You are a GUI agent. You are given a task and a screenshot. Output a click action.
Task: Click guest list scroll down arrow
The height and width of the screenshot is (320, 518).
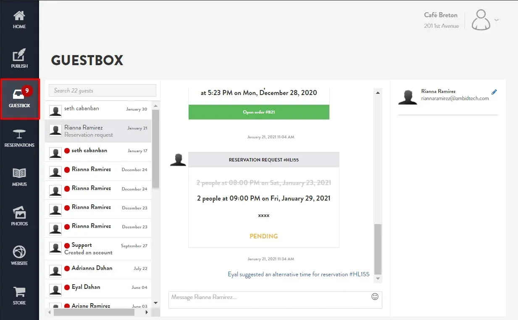155,302
